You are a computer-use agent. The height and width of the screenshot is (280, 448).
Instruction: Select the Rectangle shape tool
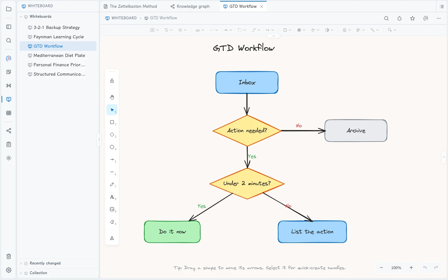(112, 122)
